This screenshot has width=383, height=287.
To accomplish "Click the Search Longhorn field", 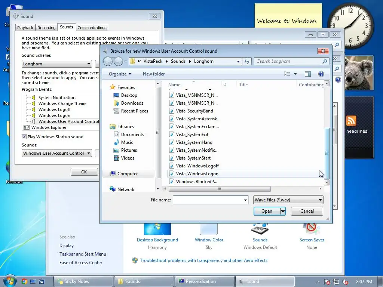I will click(x=288, y=61).
